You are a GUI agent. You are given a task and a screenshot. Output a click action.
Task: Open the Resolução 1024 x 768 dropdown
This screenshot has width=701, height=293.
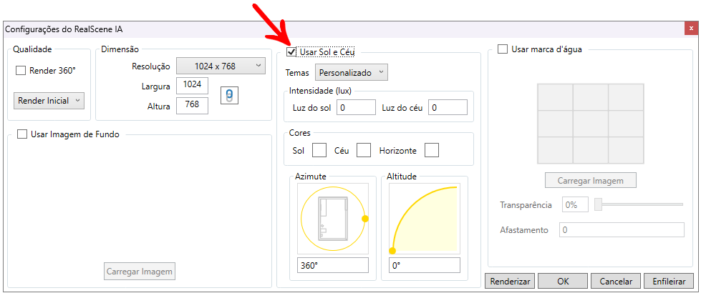[221, 66]
